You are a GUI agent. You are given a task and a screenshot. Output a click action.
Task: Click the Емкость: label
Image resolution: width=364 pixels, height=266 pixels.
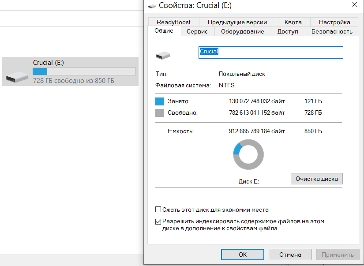180,131
